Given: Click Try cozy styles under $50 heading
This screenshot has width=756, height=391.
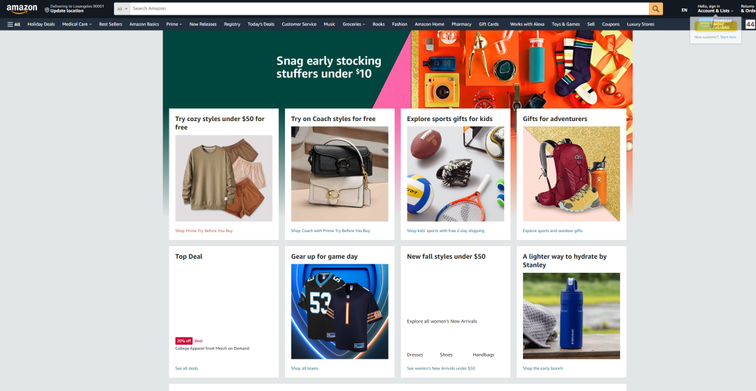Looking at the screenshot, I should click(220, 123).
